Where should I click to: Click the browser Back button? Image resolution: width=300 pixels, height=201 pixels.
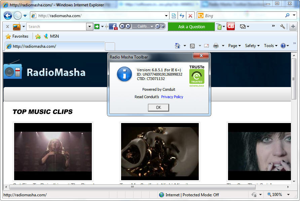tap(8, 16)
